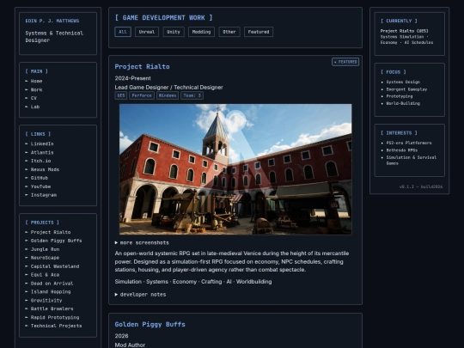
Task: Jump to Golden Piggy Buffs in sidebar
Action: [x=56, y=241]
